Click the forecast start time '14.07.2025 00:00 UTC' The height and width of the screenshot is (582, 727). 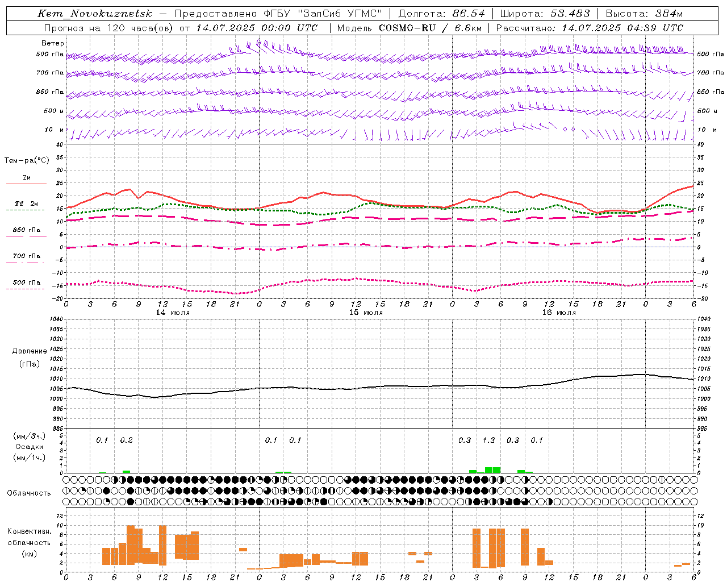tap(257, 28)
